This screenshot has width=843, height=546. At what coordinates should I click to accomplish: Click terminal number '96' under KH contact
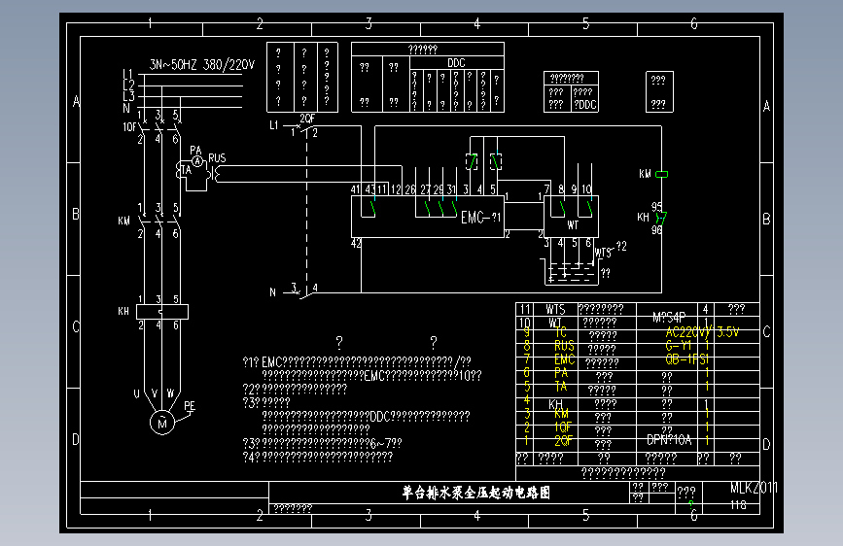(x=656, y=230)
